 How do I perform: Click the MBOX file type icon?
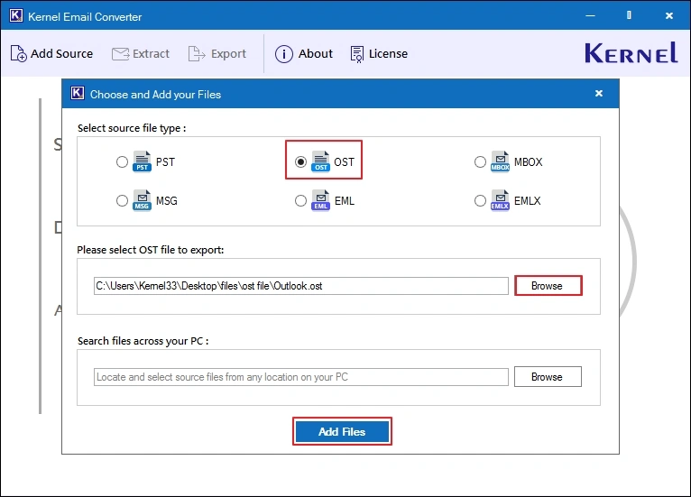(x=500, y=161)
